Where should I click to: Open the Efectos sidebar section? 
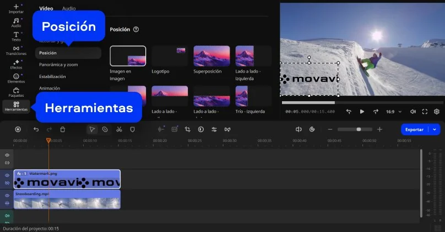tap(16, 64)
